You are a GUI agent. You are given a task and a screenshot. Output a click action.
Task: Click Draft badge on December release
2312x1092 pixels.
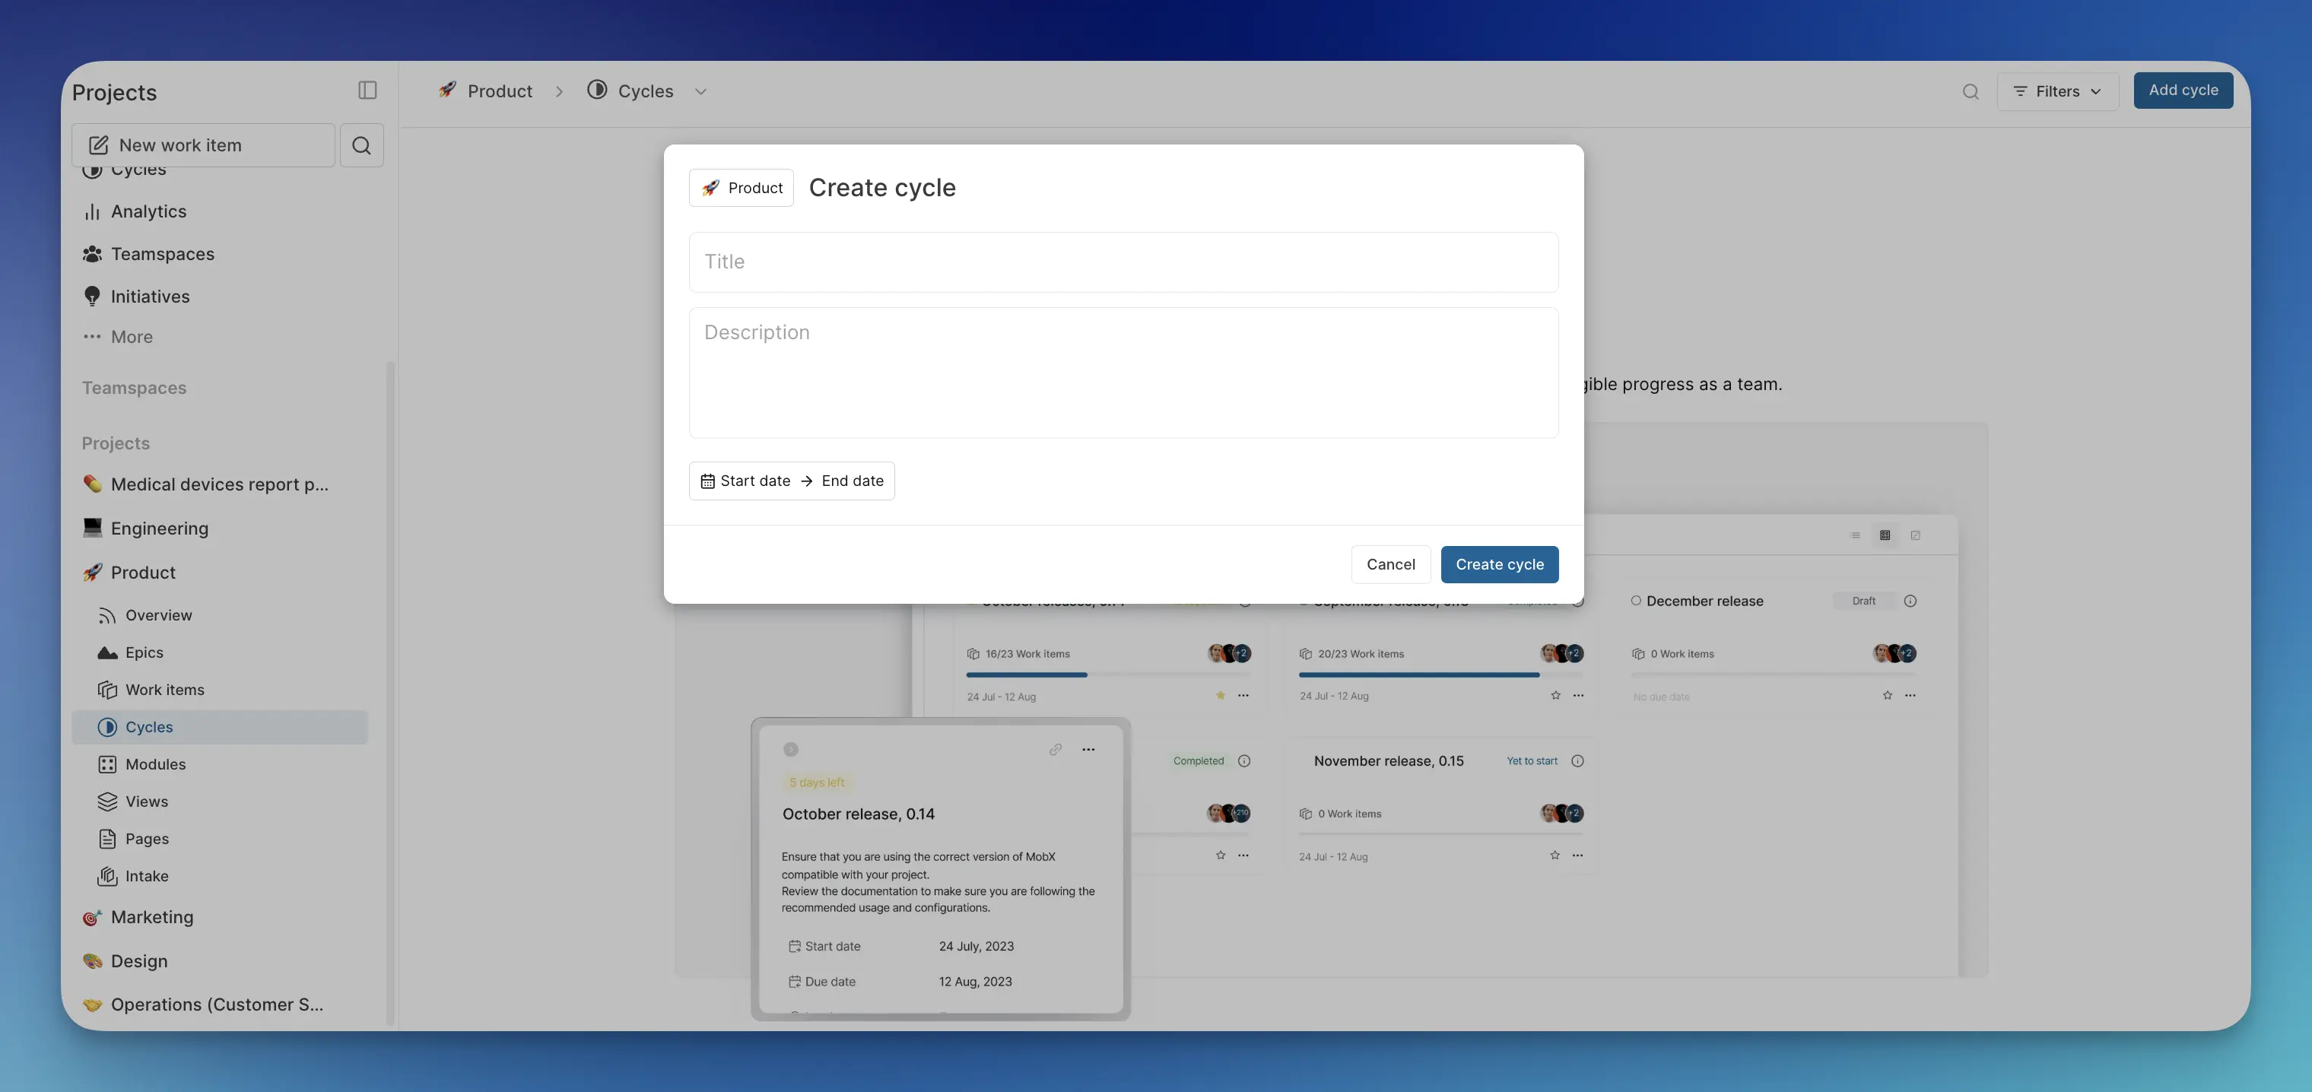pos(1864,602)
